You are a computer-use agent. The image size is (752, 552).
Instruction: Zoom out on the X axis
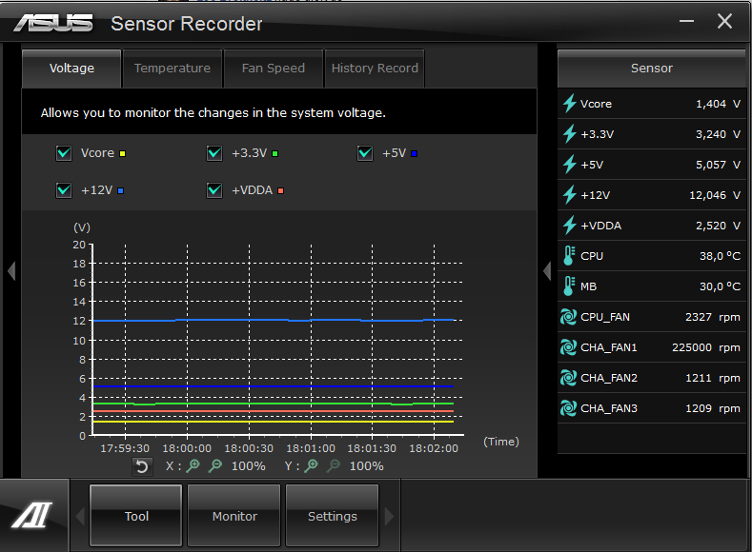click(215, 465)
